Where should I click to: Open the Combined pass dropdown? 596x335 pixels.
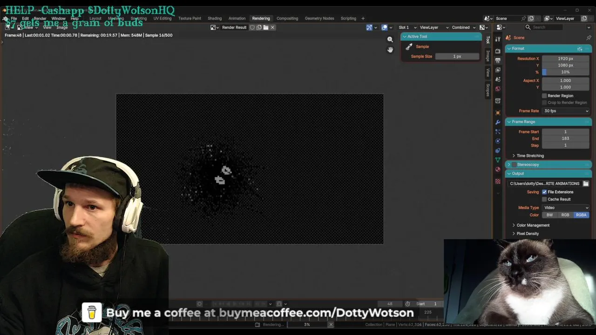[x=463, y=27]
